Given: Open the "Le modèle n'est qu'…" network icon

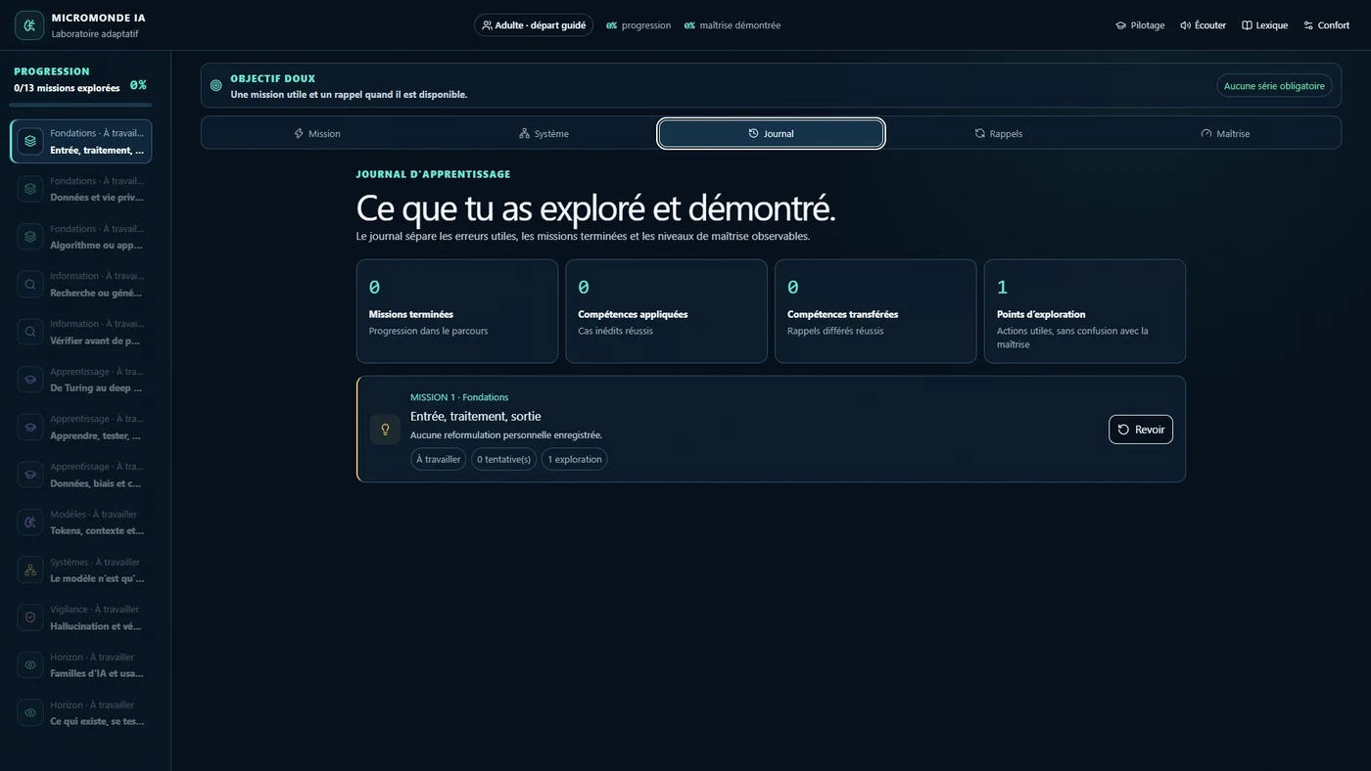Looking at the screenshot, I should 30,570.
